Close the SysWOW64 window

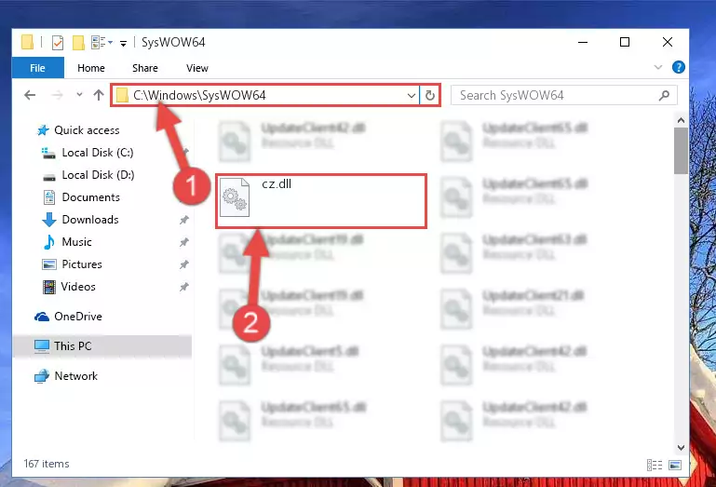[668, 42]
